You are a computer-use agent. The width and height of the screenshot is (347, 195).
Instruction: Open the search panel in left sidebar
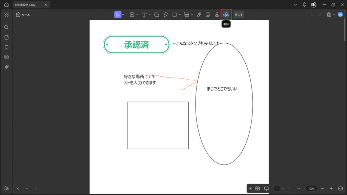(x=6, y=27)
